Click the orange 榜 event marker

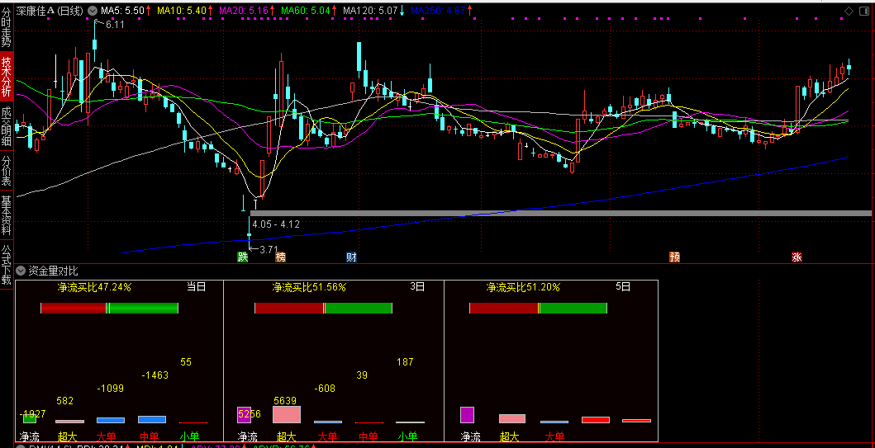[x=280, y=257]
